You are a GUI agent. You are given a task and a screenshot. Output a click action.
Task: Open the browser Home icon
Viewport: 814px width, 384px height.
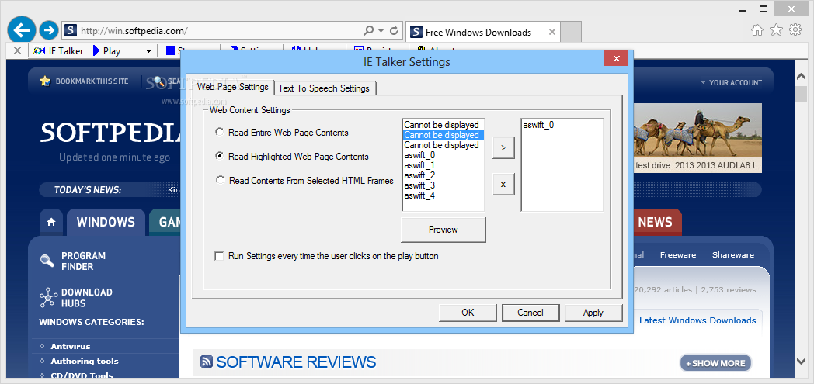[x=757, y=30]
